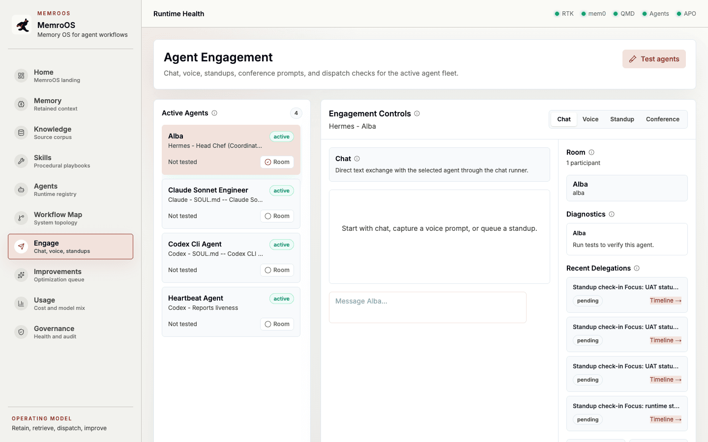Click the info icon beside Diagnostics
This screenshot has height=442, width=708.
tap(612, 214)
